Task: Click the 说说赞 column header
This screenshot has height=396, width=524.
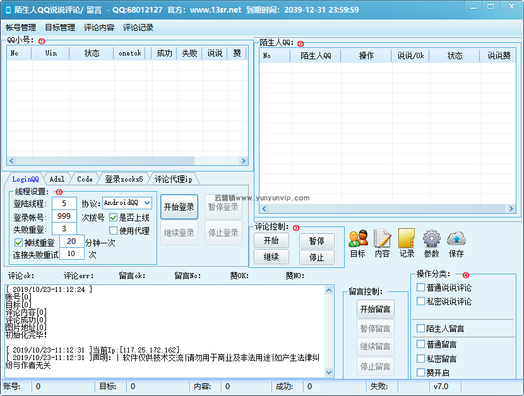Action: [498, 55]
